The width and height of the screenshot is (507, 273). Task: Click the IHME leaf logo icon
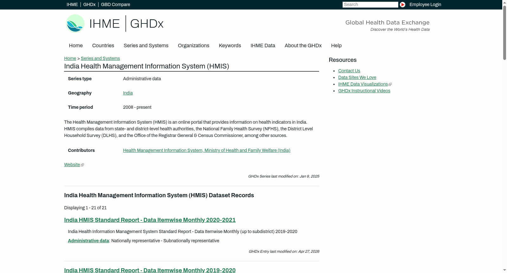75,23
